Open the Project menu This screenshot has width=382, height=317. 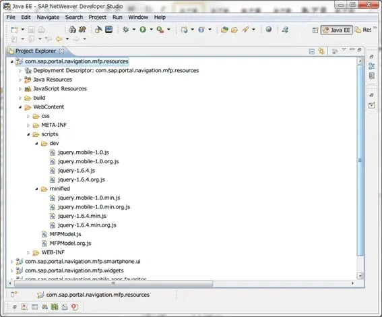[x=98, y=18]
